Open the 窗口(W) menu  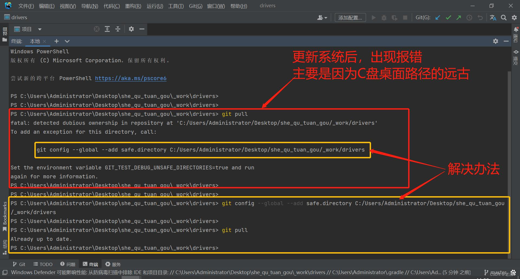point(216,6)
